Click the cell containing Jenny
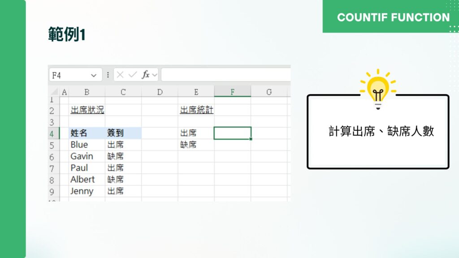The image size is (459, 258). click(87, 191)
